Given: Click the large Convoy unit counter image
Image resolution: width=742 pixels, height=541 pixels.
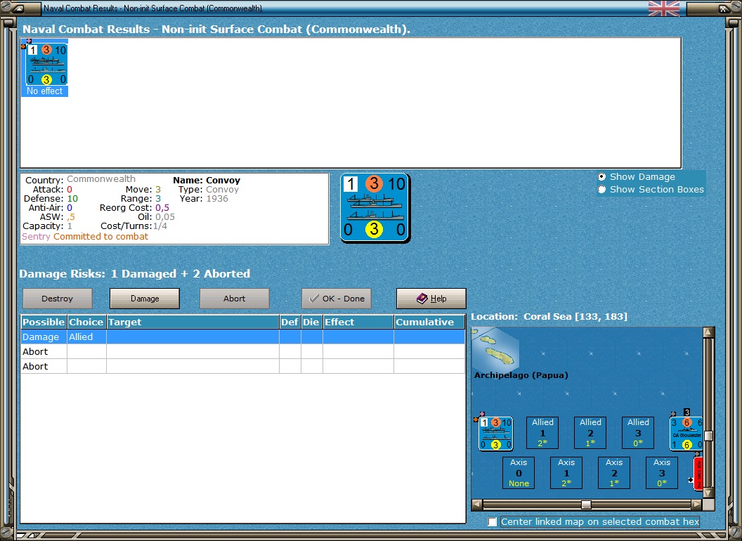Looking at the screenshot, I should pyautogui.click(x=375, y=208).
